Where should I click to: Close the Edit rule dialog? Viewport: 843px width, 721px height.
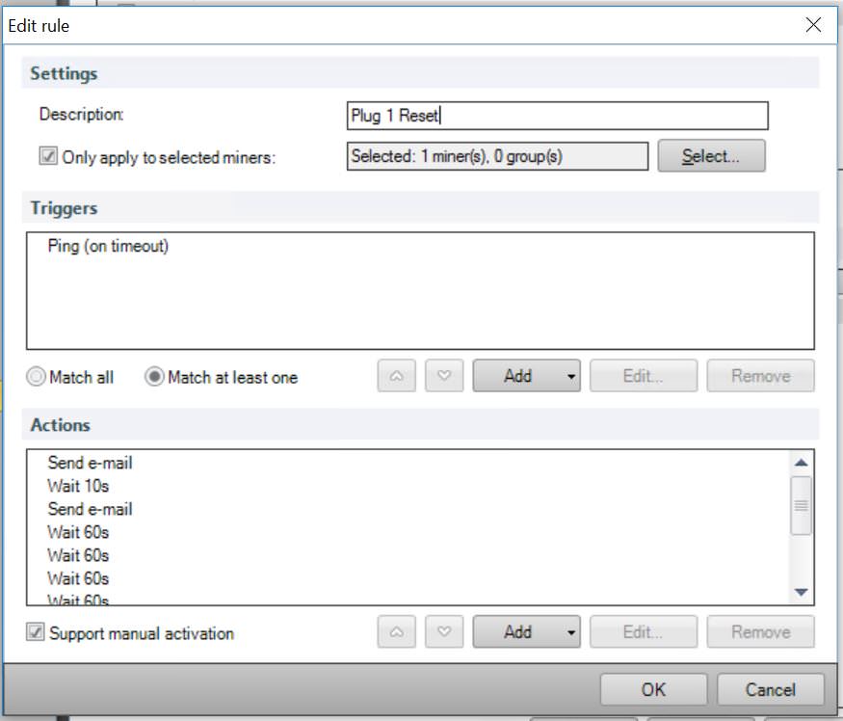(813, 25)
